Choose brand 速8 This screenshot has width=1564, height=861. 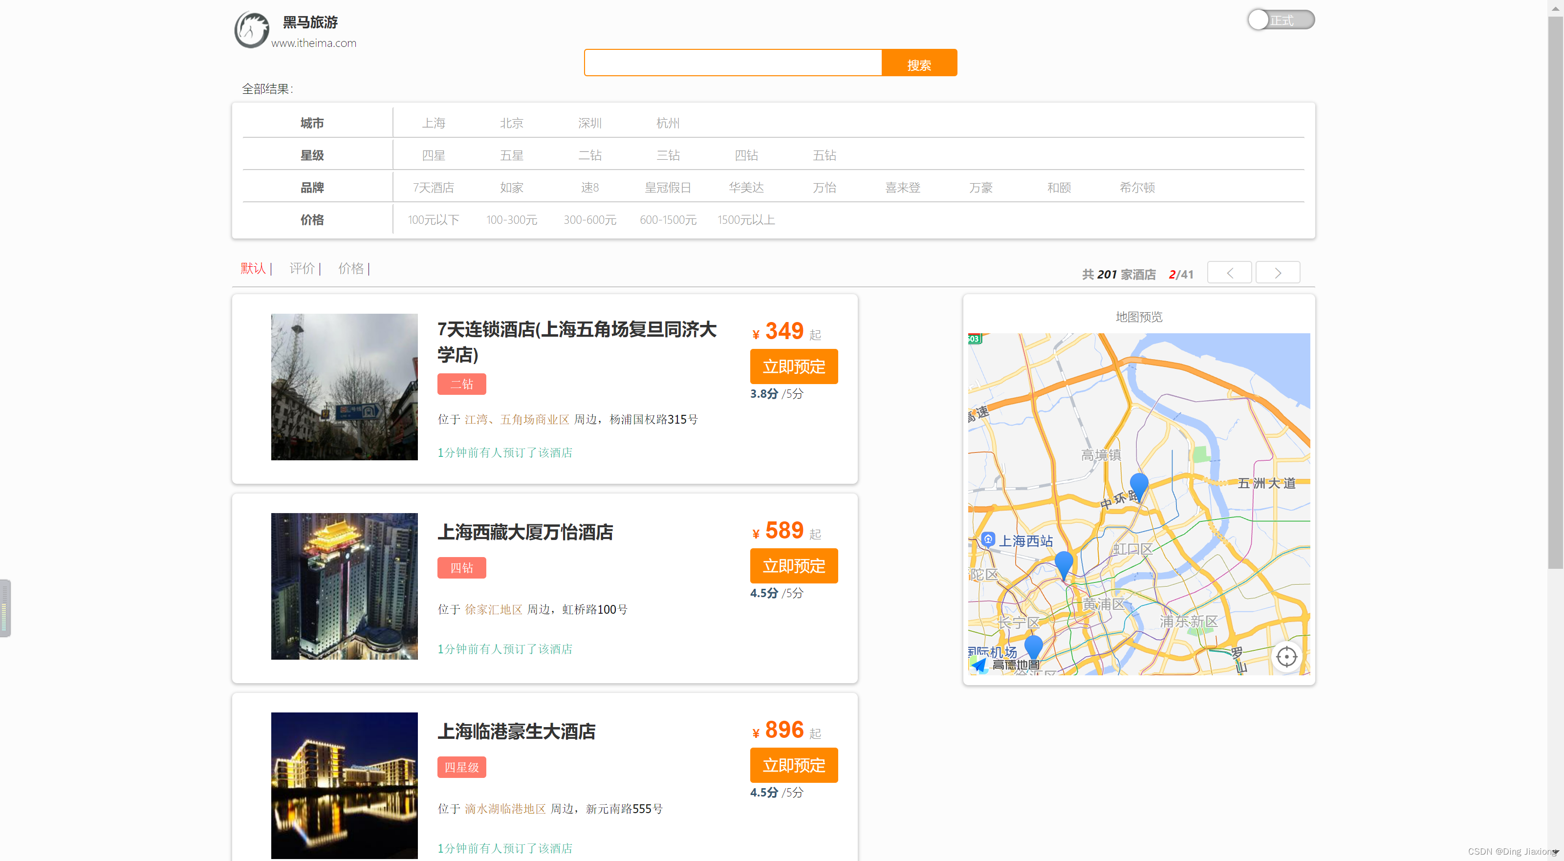[x=589, y=188]
